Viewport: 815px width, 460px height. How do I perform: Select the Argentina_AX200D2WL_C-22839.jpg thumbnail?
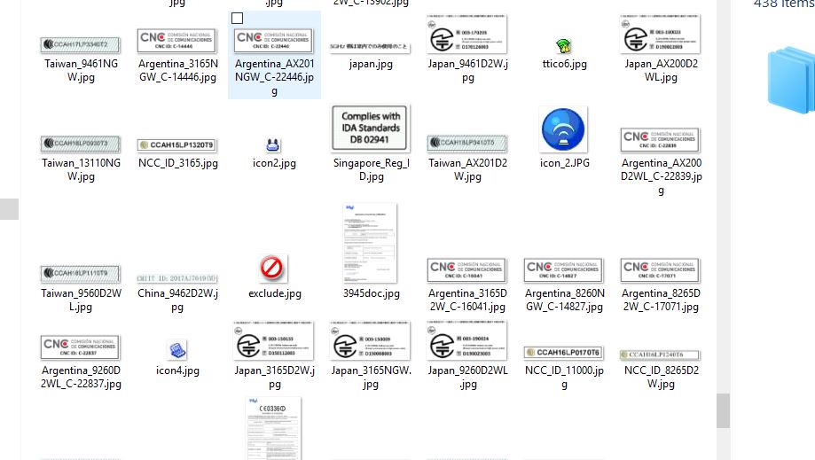click(661, 140)
